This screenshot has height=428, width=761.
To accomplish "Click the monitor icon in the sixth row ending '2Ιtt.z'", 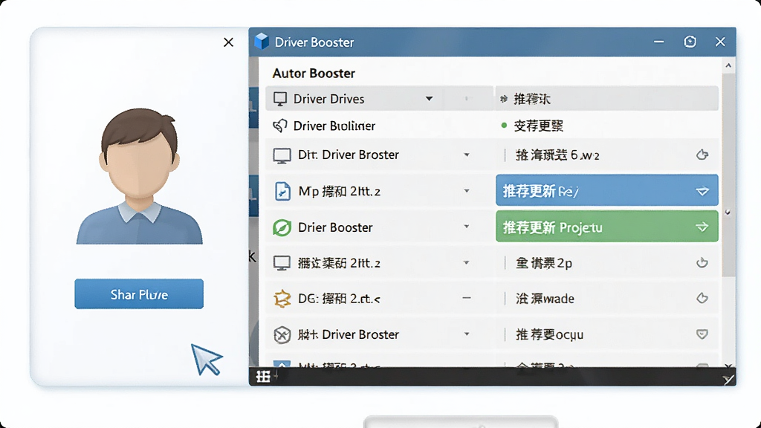I will [282, 263].
